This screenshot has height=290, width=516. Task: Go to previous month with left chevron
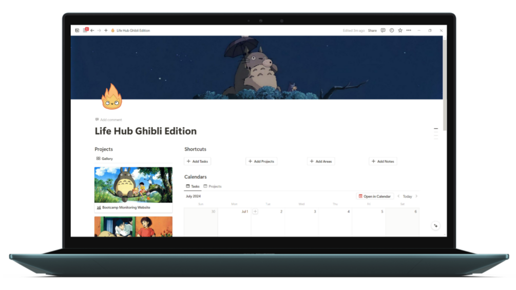coord(398,196)
